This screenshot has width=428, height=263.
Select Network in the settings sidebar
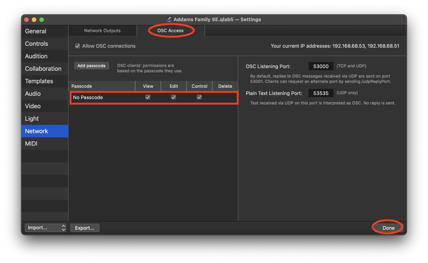[x=44, y=131]
